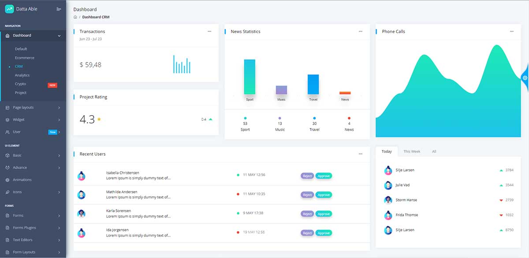The width and height of the screenshot is (529, 258).
Task: Click the Transactions mini bar chart
Action: pyautogui.click(x=182, y=64)
